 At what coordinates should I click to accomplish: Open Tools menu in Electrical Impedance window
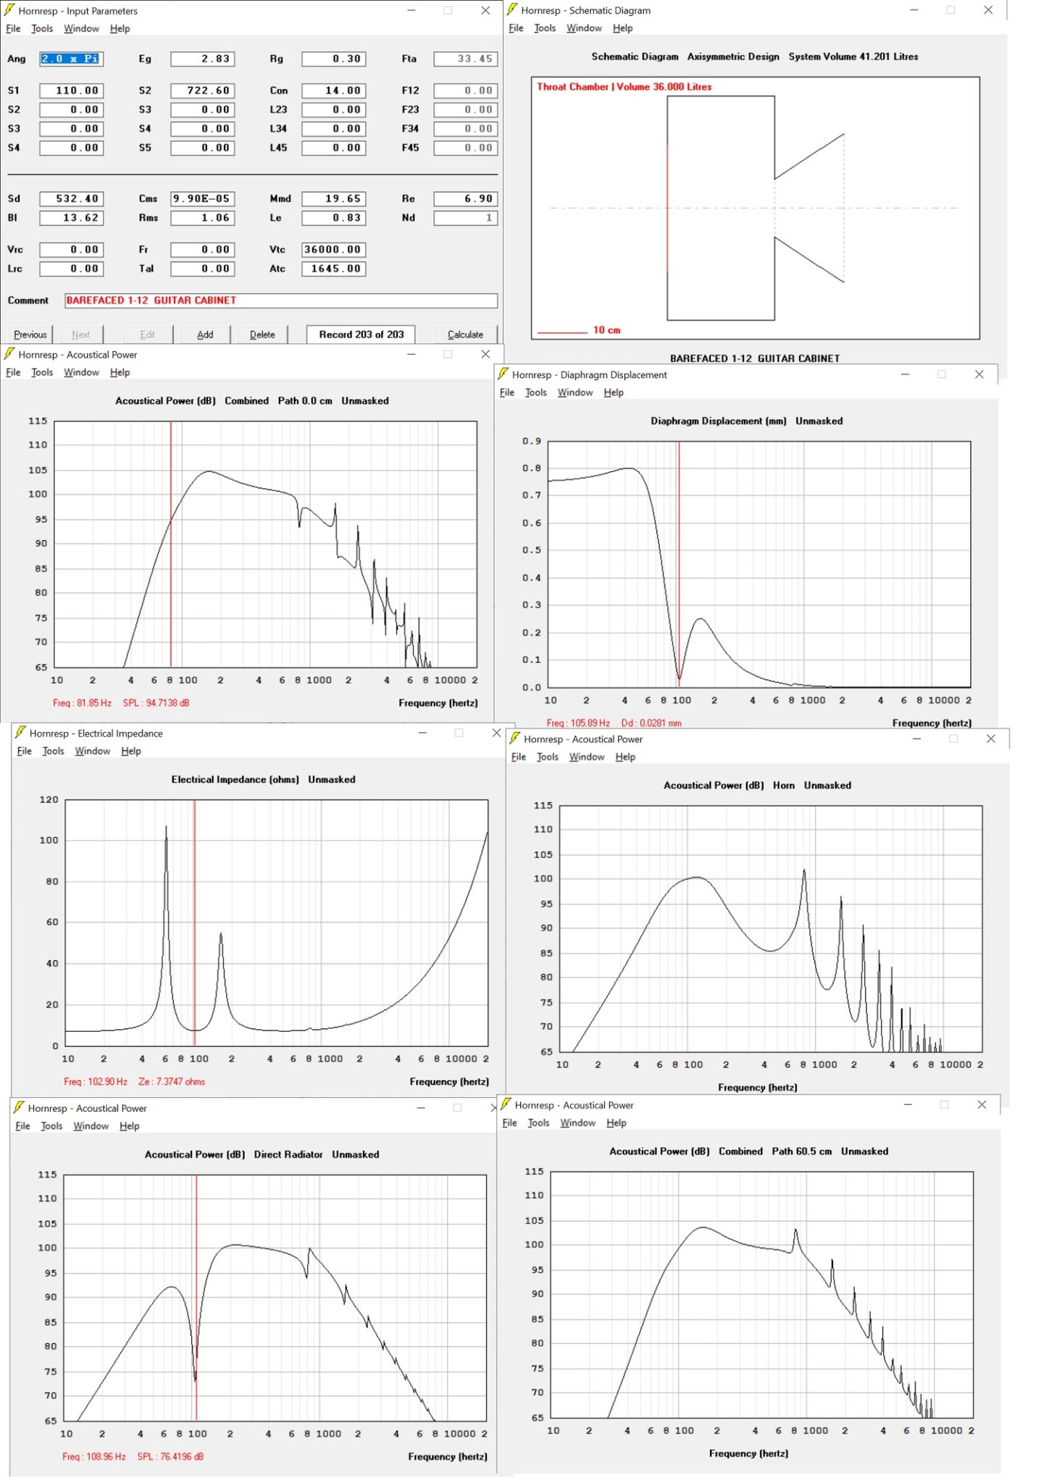click(53, 750)
